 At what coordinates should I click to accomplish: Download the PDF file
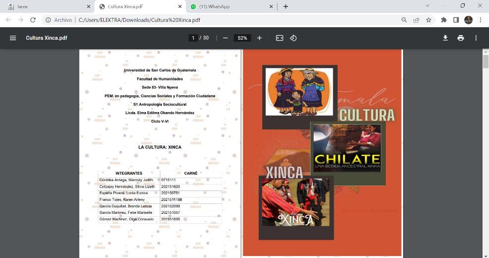pyautogui.click(x=445, y=38)
